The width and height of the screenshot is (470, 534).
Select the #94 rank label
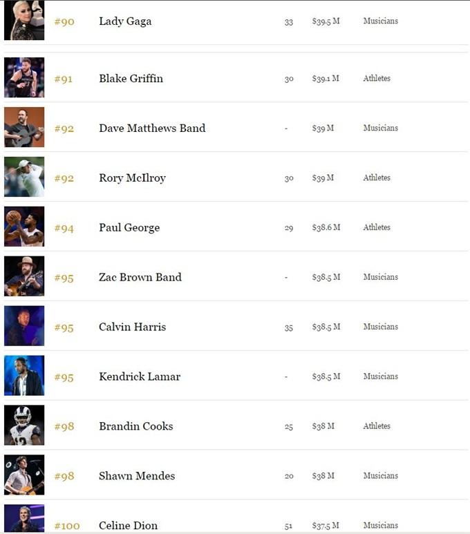64,228
